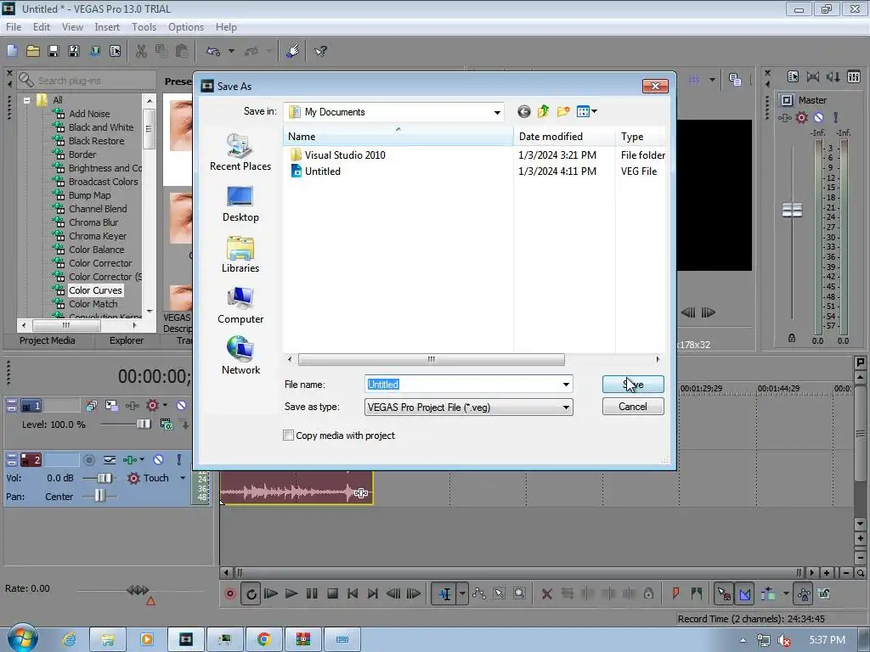Click the Windows Start button
This screenshot has width=870, height=652.
pos(23,638)
